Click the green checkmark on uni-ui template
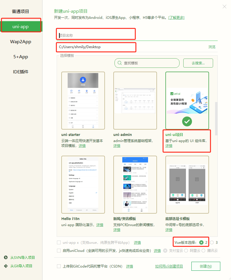The height and width of the screenshot is (280, 231). 187,121
